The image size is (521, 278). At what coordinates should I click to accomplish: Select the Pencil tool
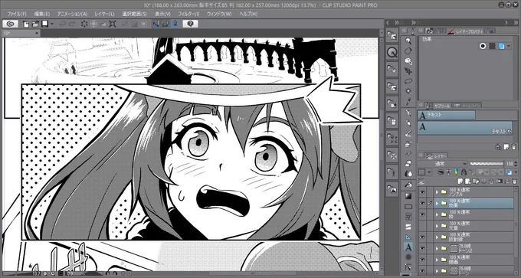click(408, 123)
